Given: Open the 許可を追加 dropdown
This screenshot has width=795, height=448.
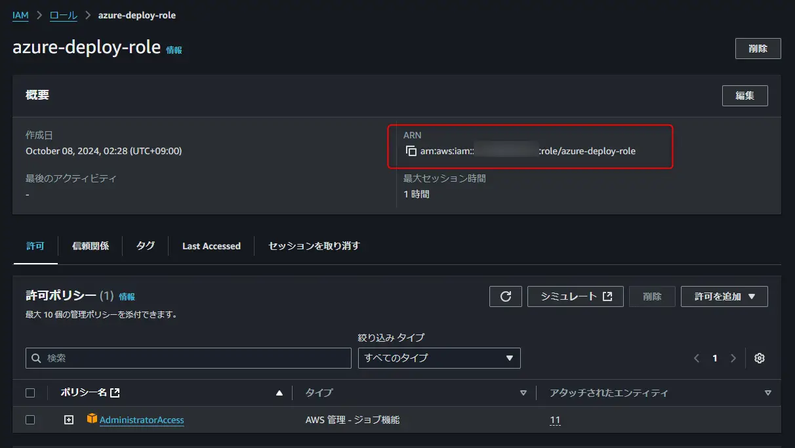Looking at the screenshot, I should click(724, 296).
